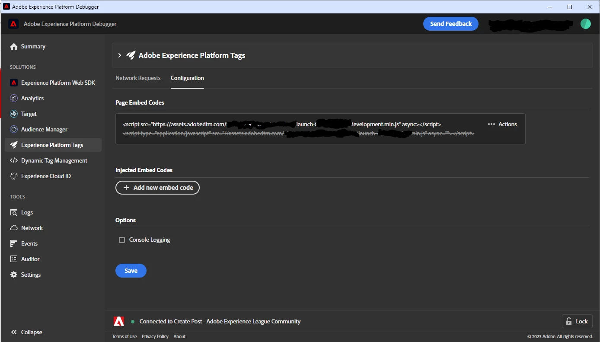Select Target in the sidebar

point(29,114)
